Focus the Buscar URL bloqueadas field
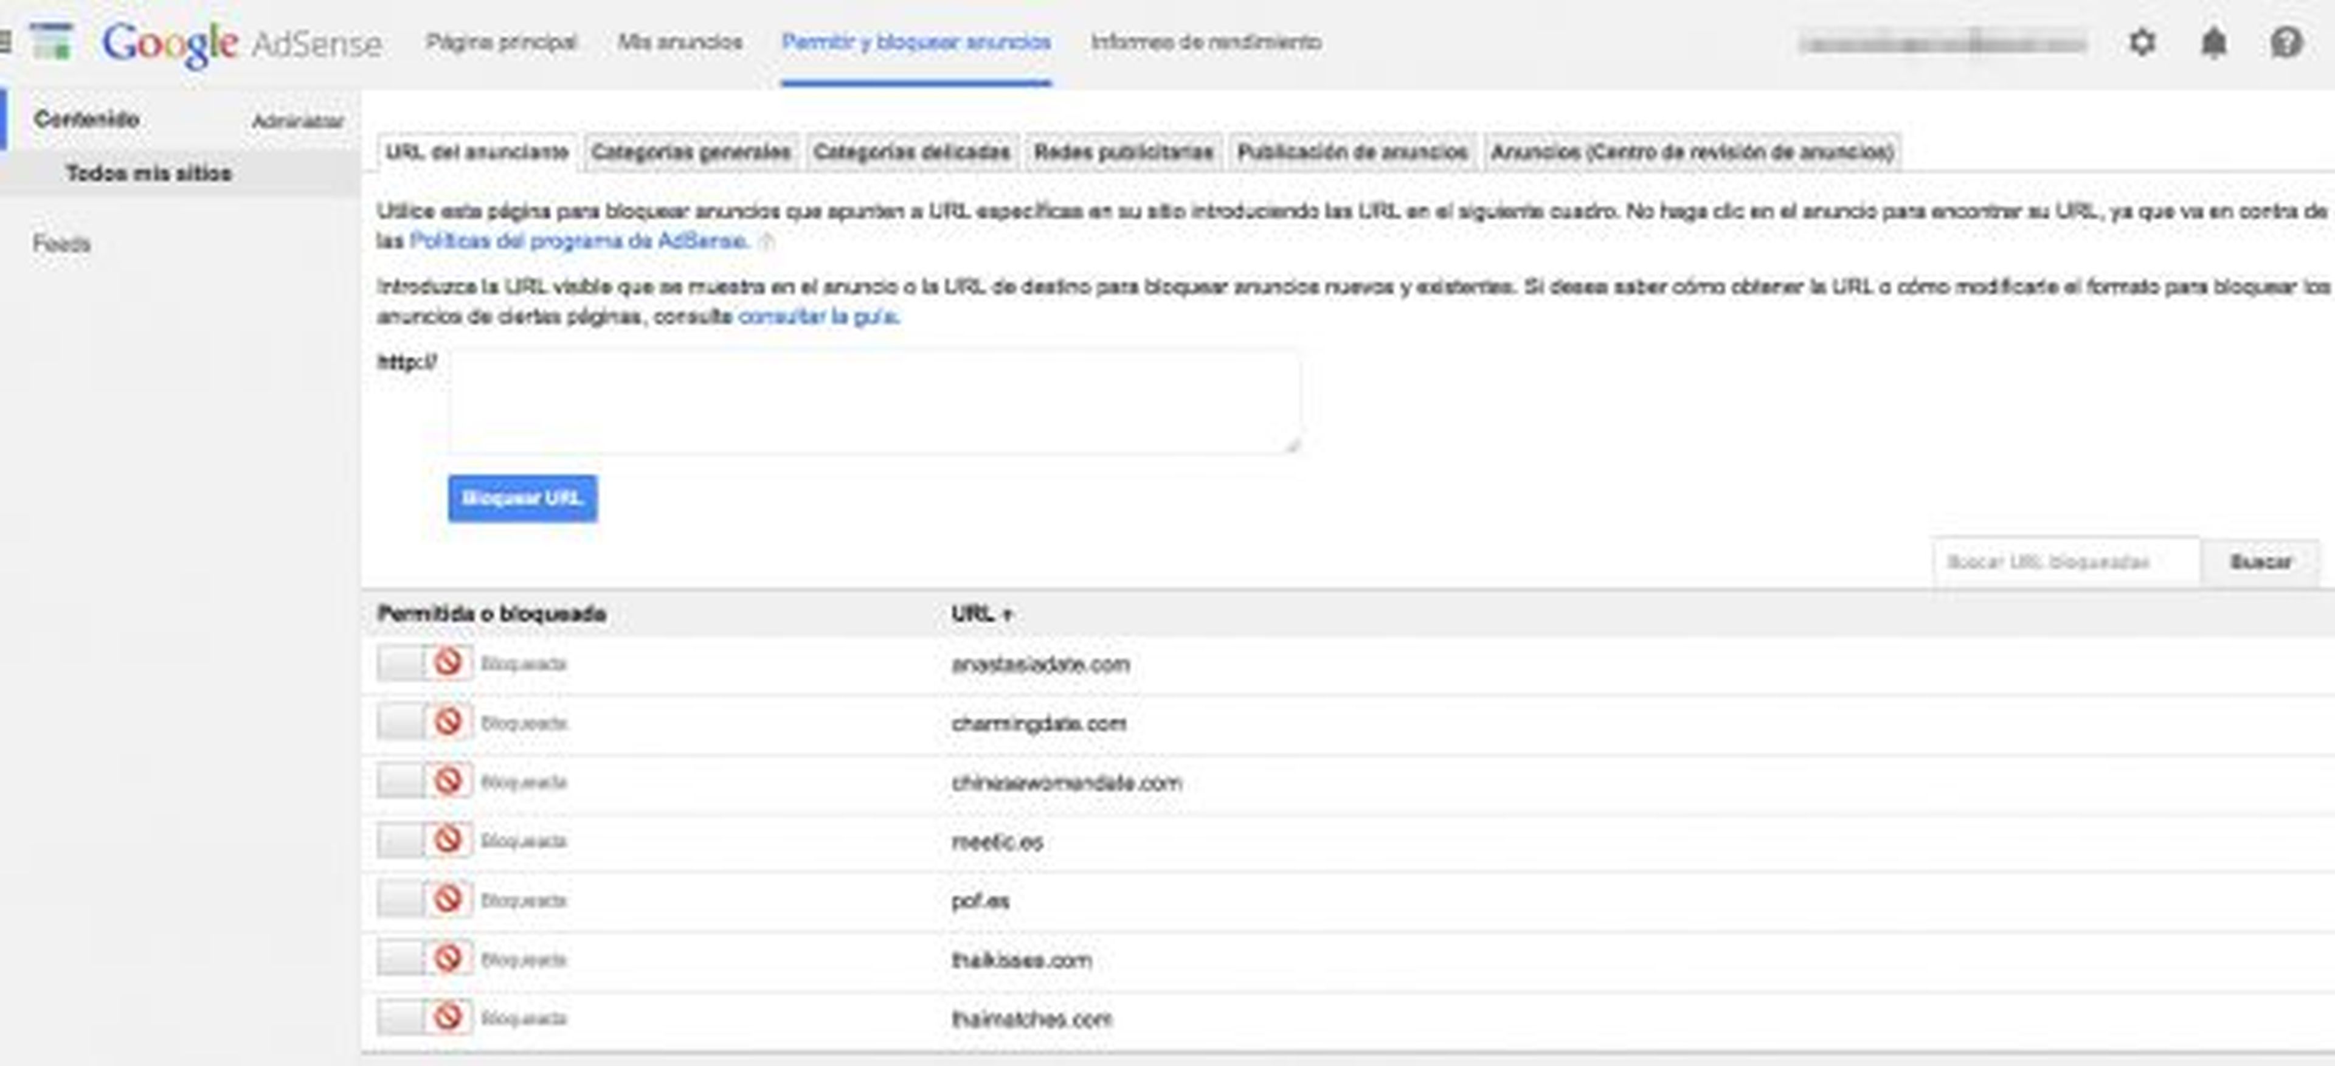 (2066, 562)
